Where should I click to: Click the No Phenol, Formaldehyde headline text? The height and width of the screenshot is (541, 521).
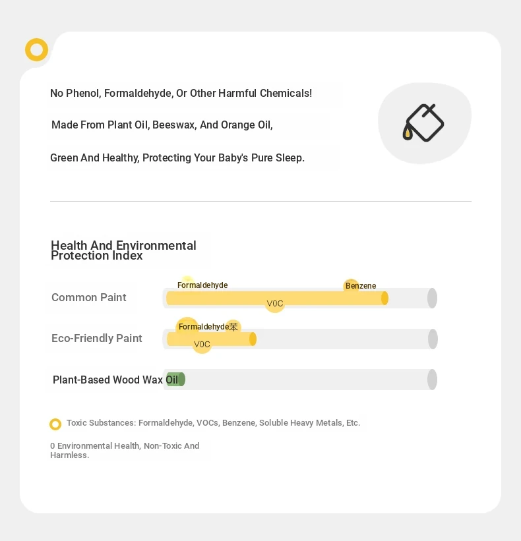pos(181,93)
